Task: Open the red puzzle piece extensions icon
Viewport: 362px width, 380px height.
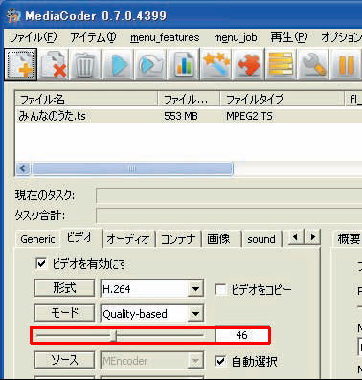Action: (249, 65)
